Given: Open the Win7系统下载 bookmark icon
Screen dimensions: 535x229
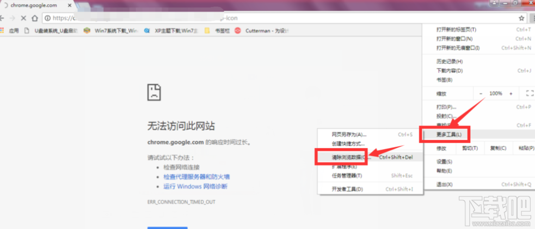Looking at the screenshot, I should coord(87,30).
